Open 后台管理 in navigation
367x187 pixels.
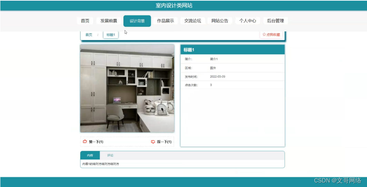click(276, 21)
